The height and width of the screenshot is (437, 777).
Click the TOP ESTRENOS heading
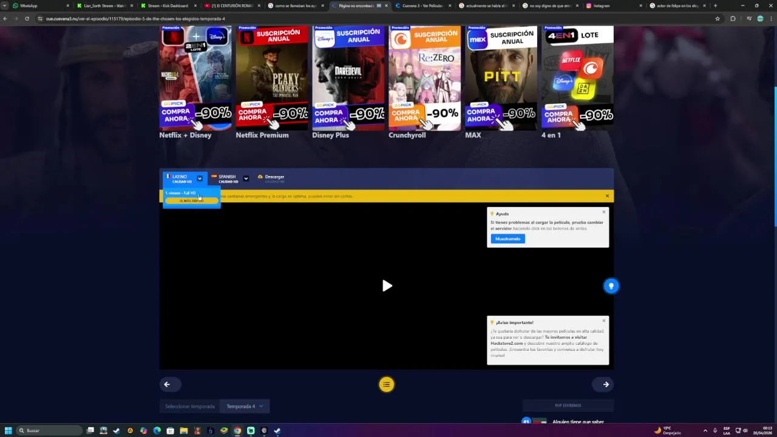pos(568,405)
